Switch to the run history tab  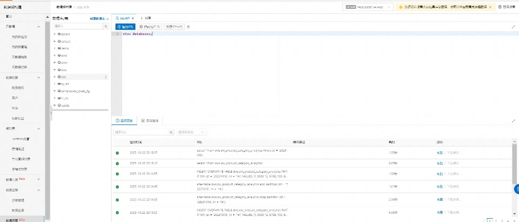tap(124, 120)
